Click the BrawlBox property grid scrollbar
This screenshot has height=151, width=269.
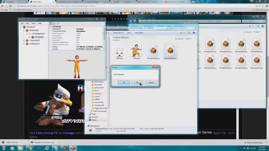tap(104, 38)
